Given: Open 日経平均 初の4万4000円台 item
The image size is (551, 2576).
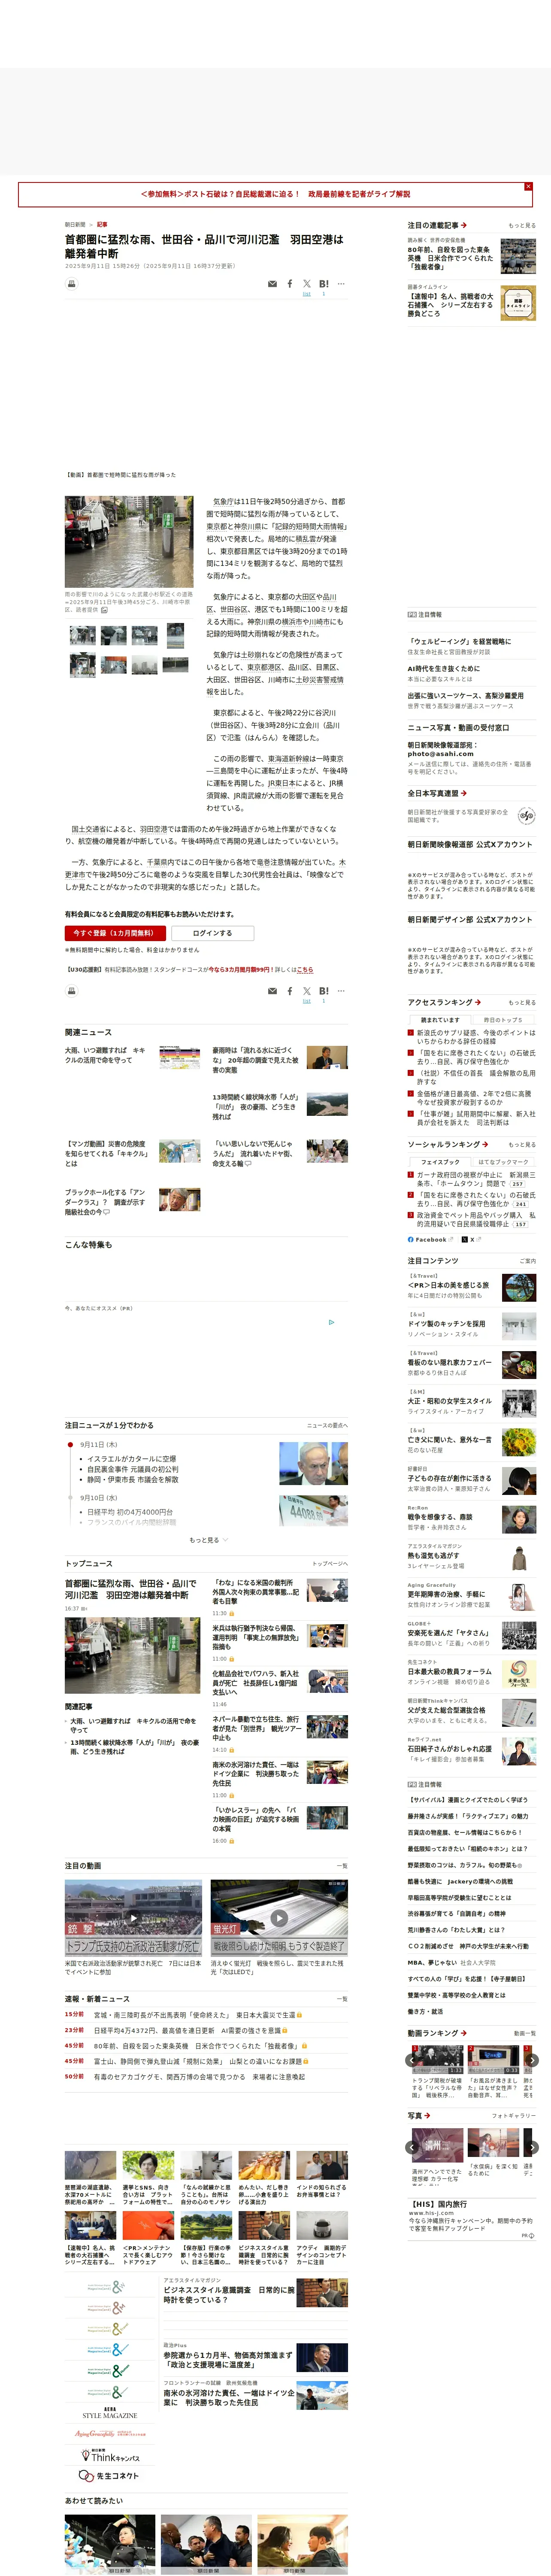Looking at the screenshot, I should (130, 1512).
